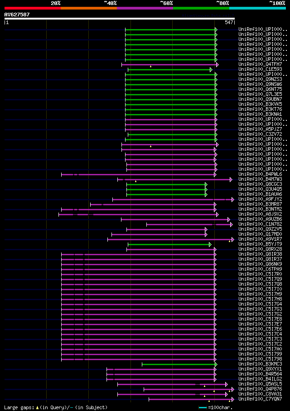290x411 pixels.
Task: Click the arrowhead ending the C1E593 alignment
Action: click(x=211, y=70)
